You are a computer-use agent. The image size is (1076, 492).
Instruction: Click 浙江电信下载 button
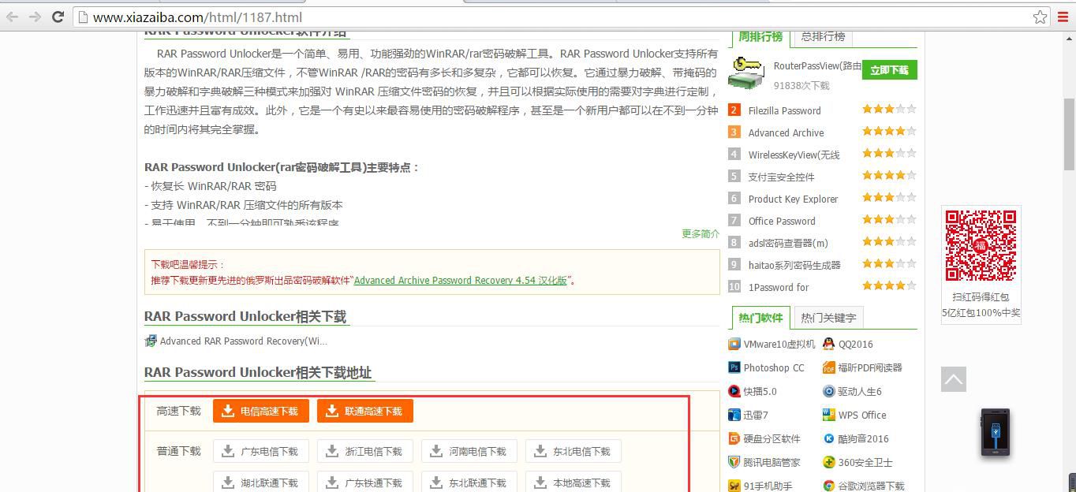click(365, 451)
